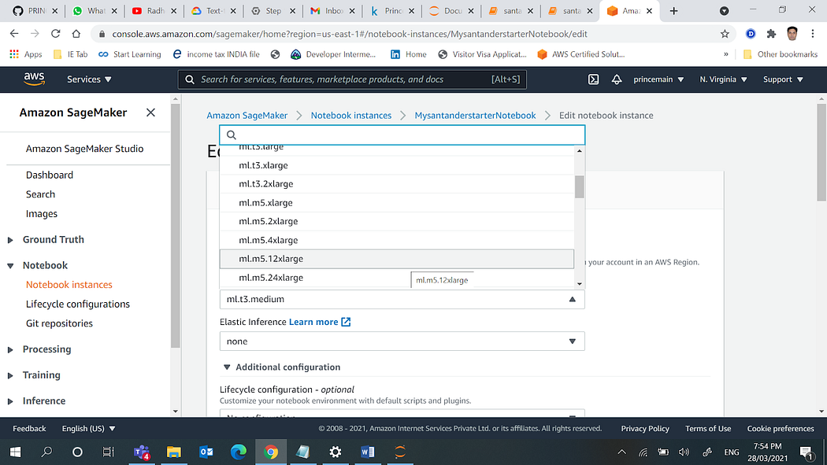Screen dimensions: 827x465
Task: Open the Chrome three-dot menu
Action: coord(813,34)
